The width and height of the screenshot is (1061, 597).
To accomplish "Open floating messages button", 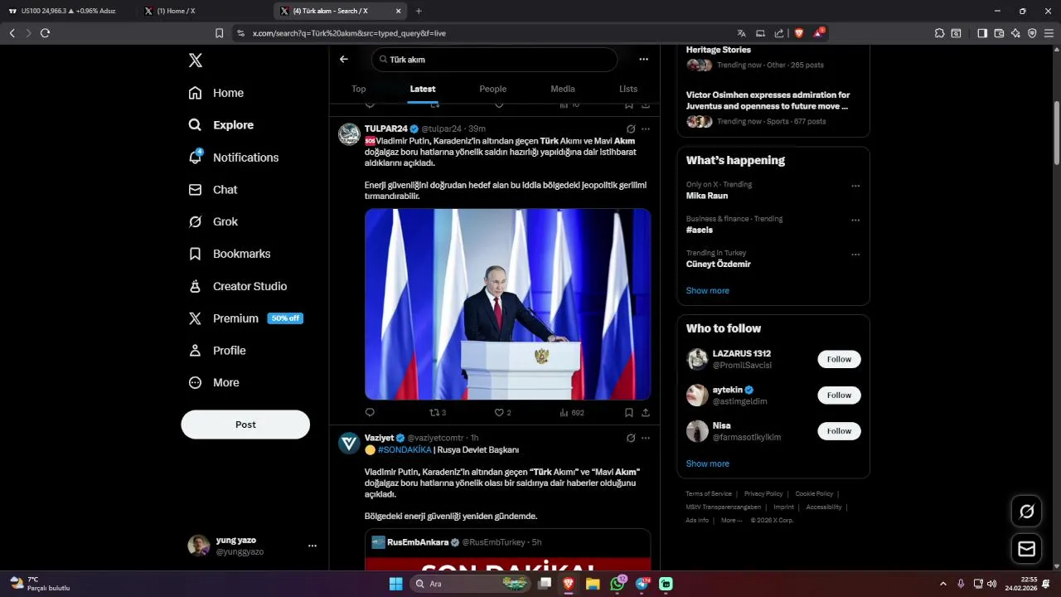I will click(1026, 549).
